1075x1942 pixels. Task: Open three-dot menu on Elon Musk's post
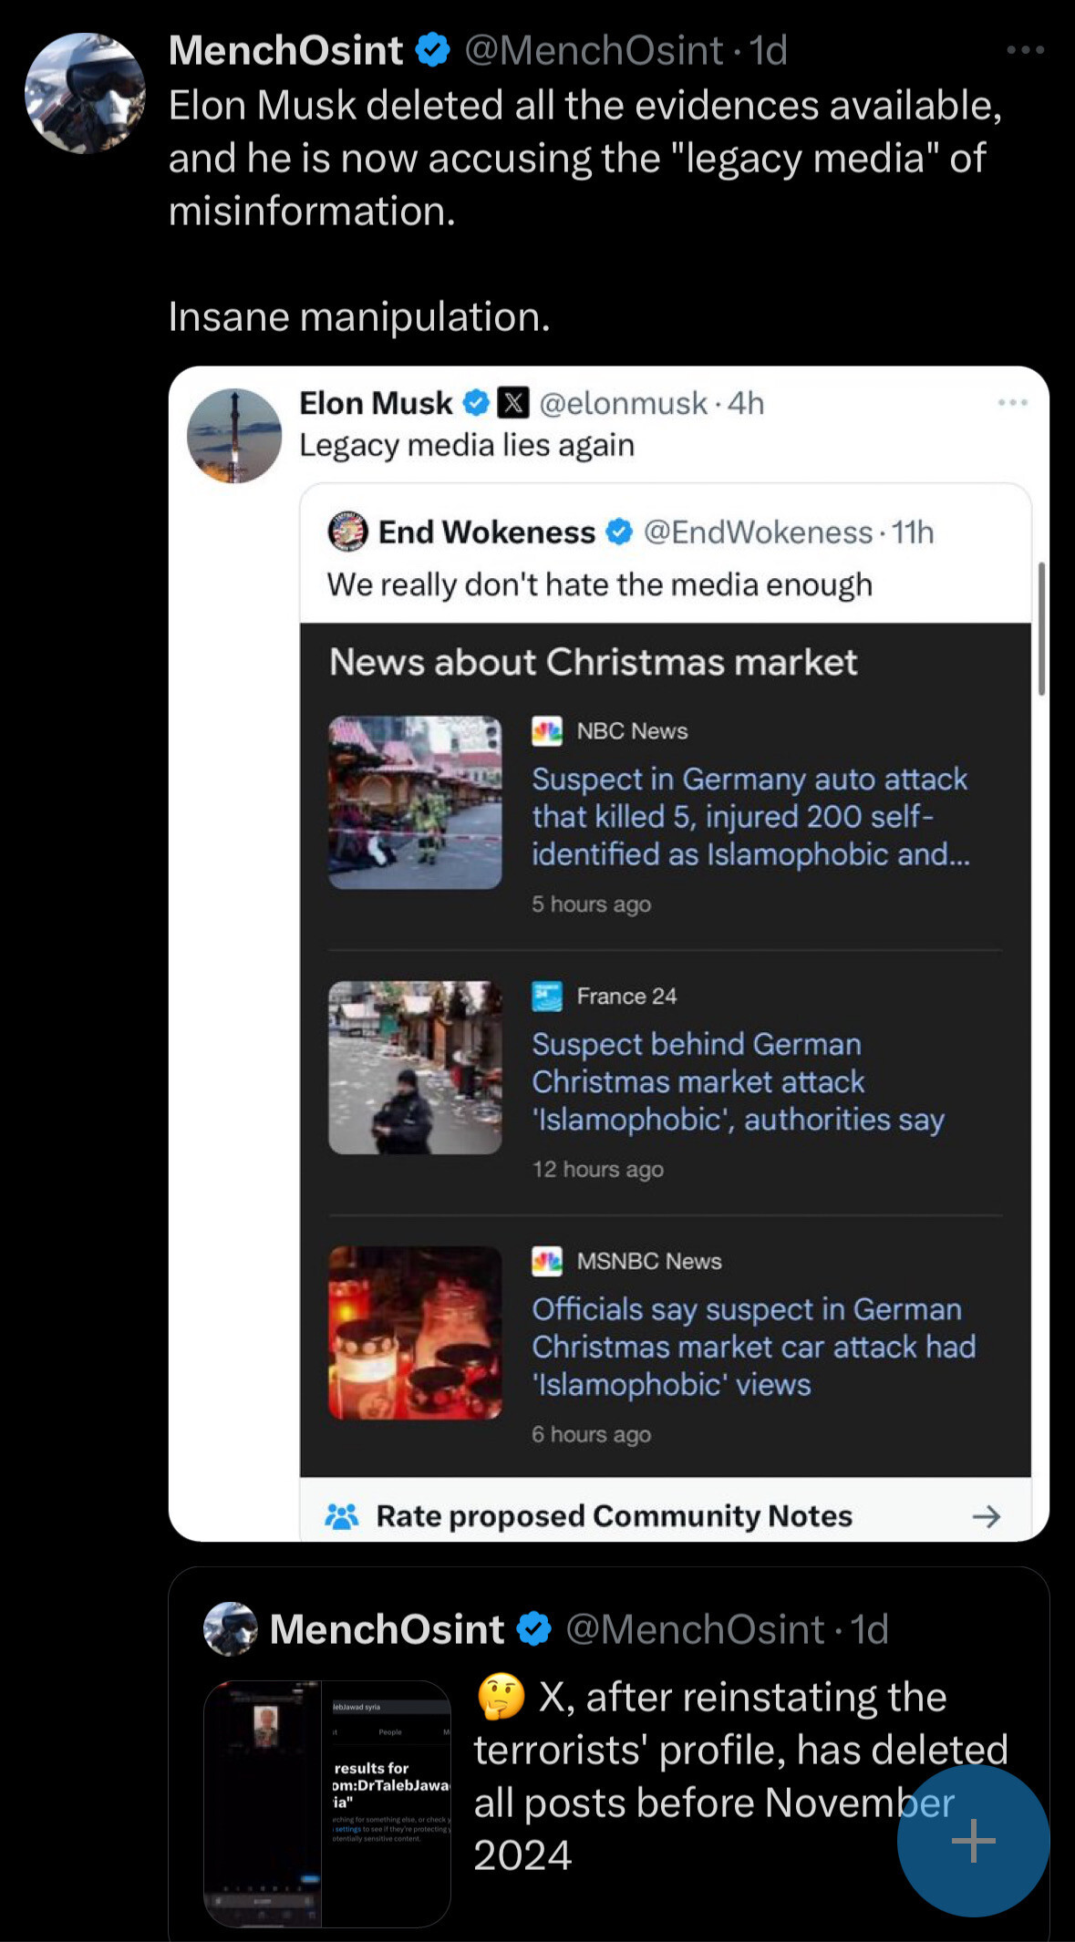(1012, 402)
